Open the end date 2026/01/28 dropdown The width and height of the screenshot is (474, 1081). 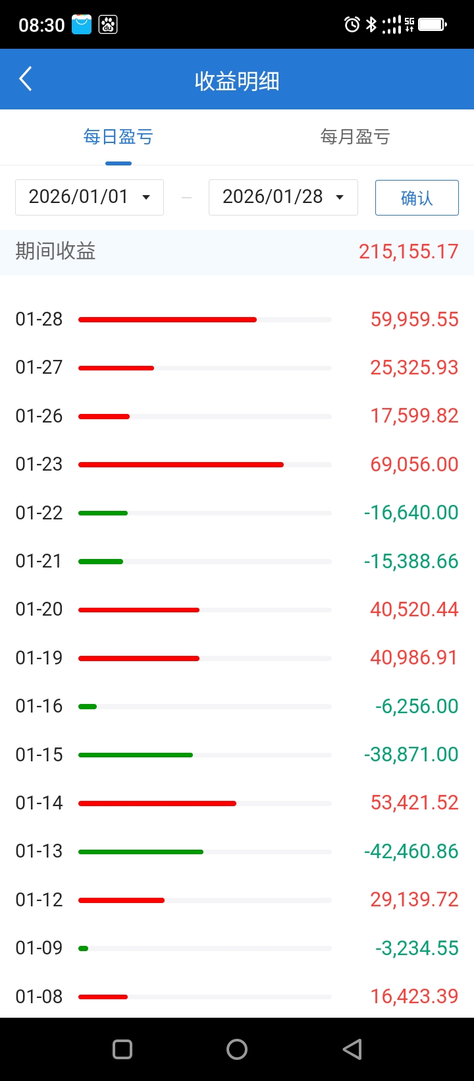tap(283, 197)
